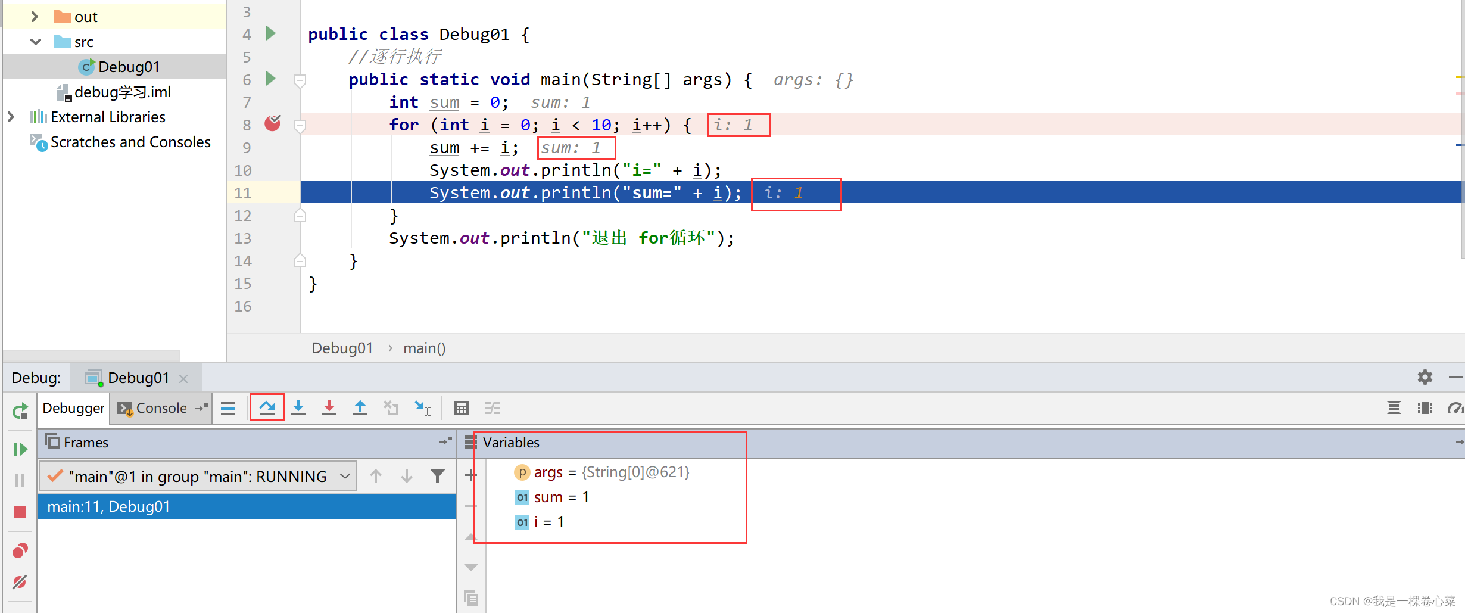Select the Debugger tab
The width and height of the screenshot is (1465, 613).
point(73,408)
